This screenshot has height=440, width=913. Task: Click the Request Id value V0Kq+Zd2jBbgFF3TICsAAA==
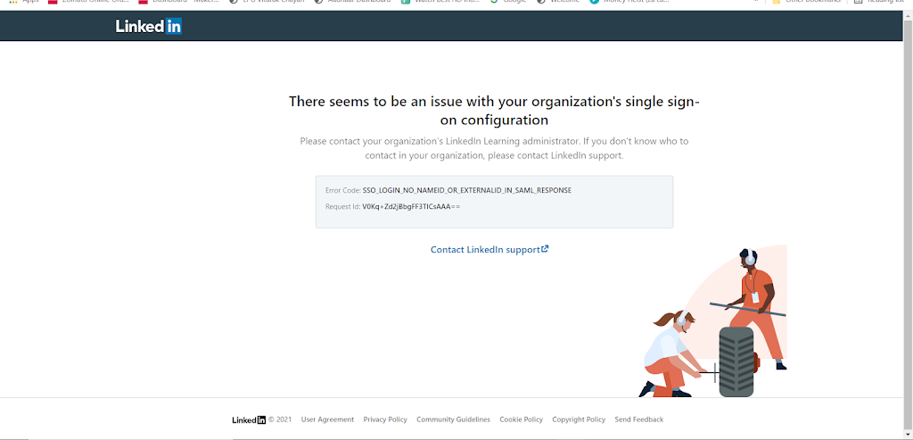[411, 206]
